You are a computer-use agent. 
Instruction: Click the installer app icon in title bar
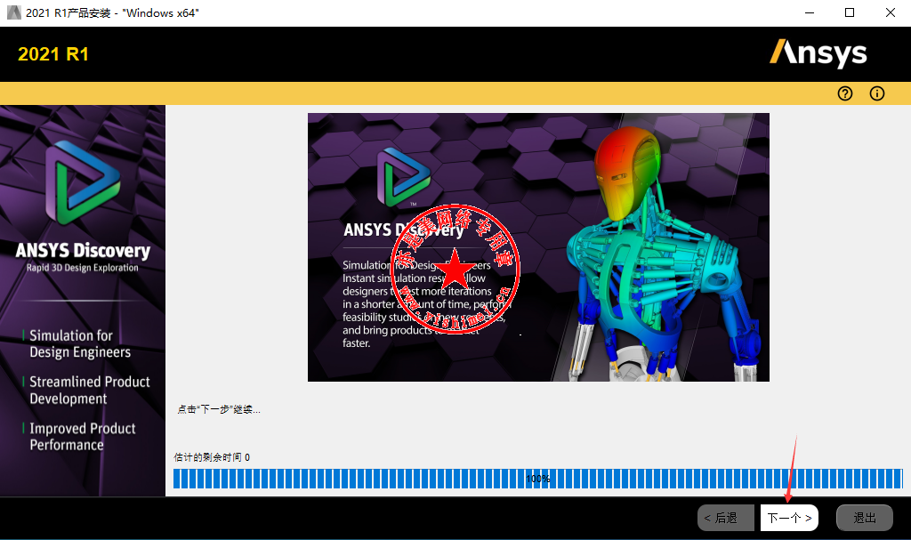[x=13, y=12]
